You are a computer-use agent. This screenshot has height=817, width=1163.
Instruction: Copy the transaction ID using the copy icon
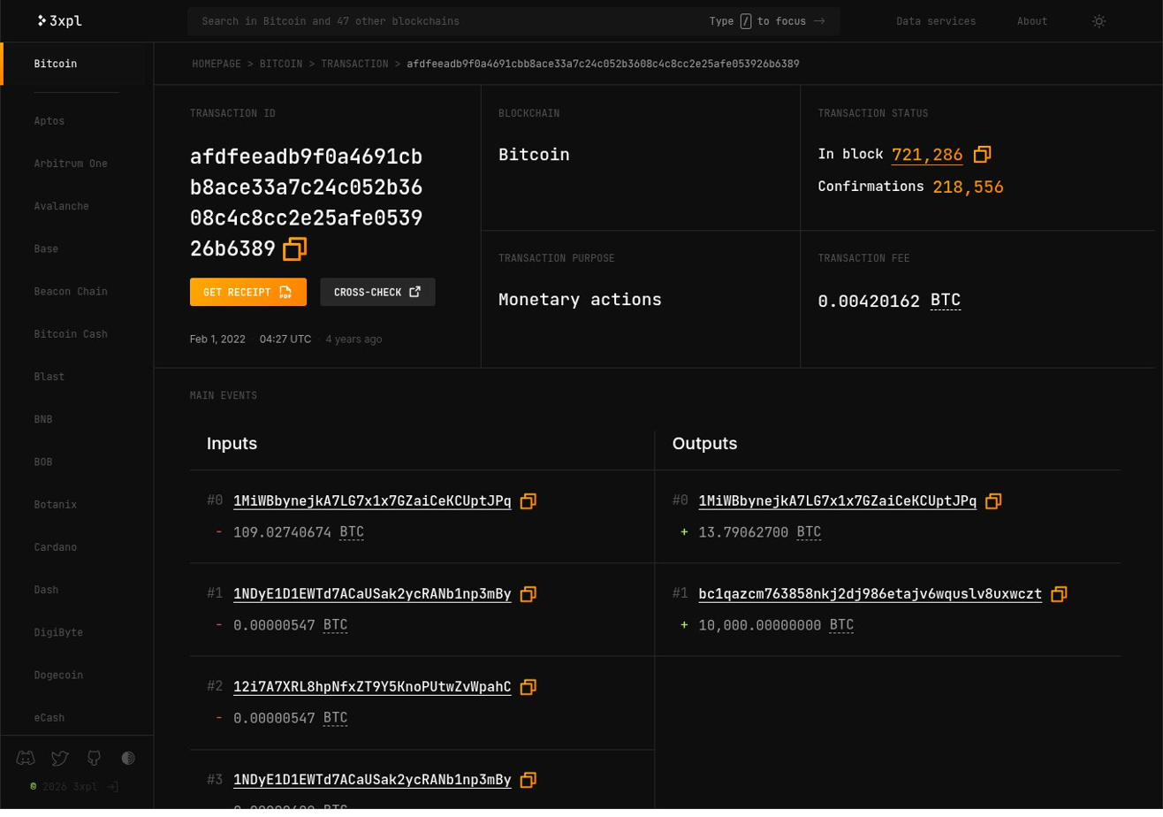pyautogui.click(x=293, y=249)
